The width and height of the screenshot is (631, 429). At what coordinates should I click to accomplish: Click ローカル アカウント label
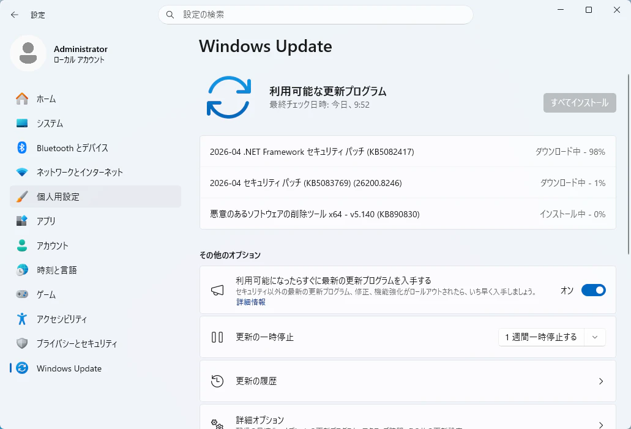tap(79, 60)
